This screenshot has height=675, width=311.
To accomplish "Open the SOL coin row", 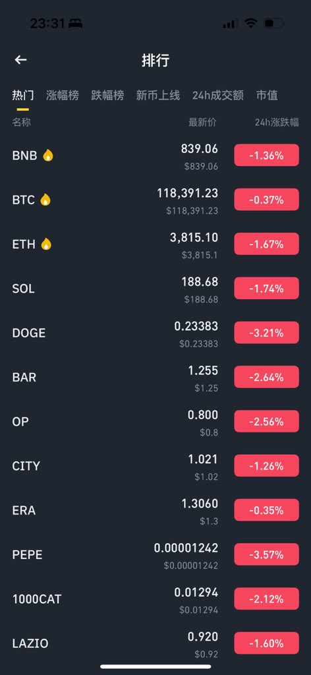I will 155,289.
